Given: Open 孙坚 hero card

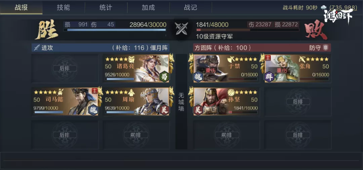Looking at the screenshot, I should 227,102.
